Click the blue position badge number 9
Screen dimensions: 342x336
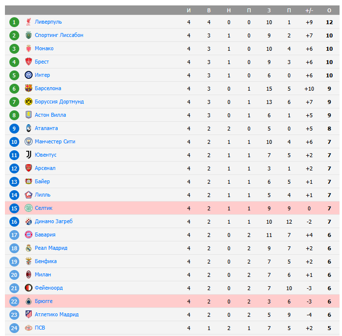[x=14, y=128]
